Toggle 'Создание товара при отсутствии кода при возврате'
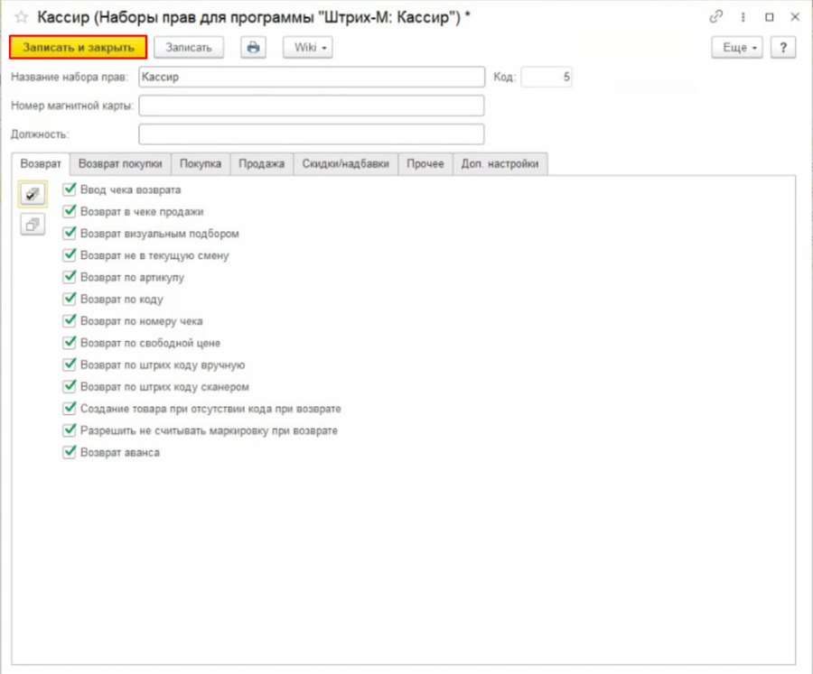813x674 pixels. click(70, 408)
